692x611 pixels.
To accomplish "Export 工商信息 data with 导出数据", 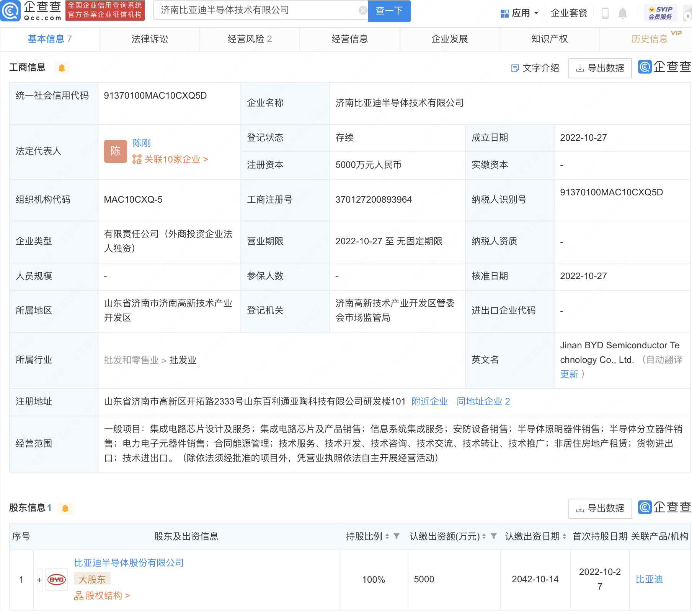I will (x=600, y=68).
